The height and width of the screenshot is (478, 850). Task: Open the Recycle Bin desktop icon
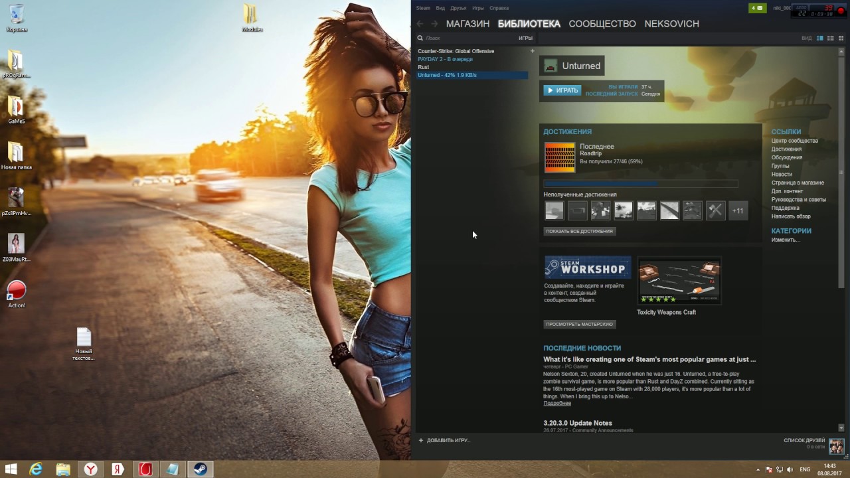[x=17, y=18]
